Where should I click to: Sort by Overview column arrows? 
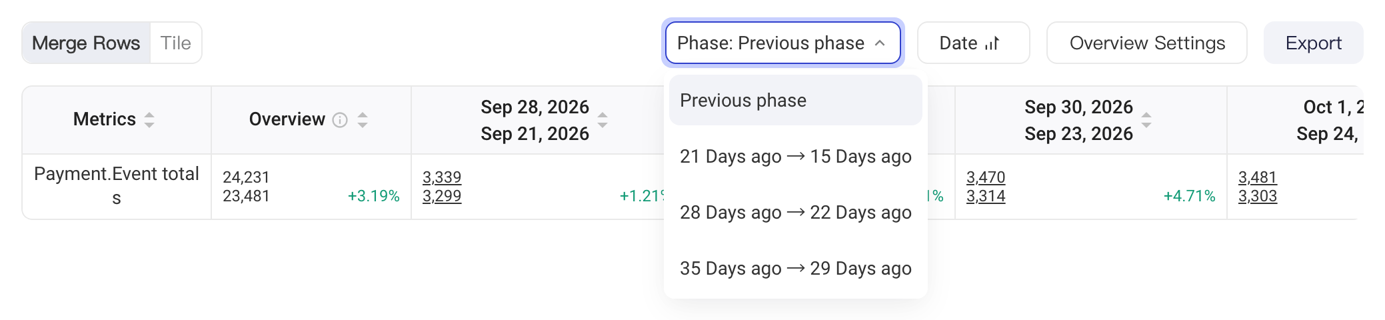point(363,120)
